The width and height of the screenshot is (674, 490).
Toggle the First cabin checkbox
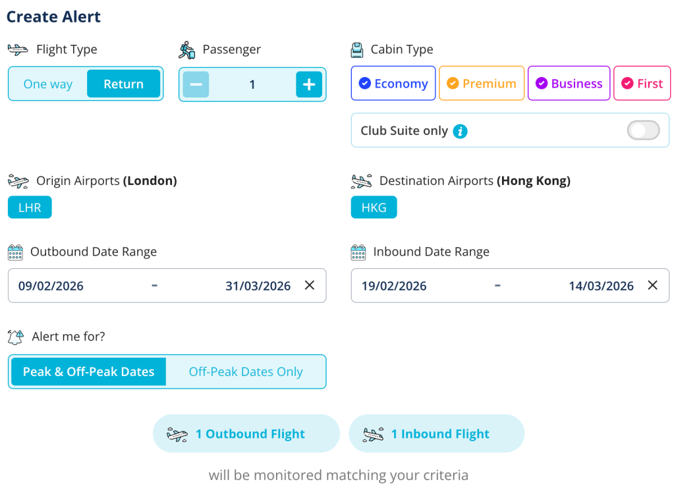click(x=642, y=84)
